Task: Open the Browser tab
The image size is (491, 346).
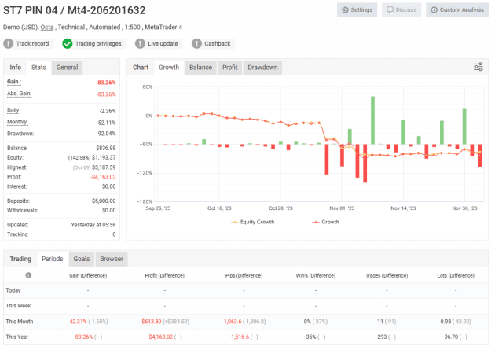Action: (x=112, y=259)
